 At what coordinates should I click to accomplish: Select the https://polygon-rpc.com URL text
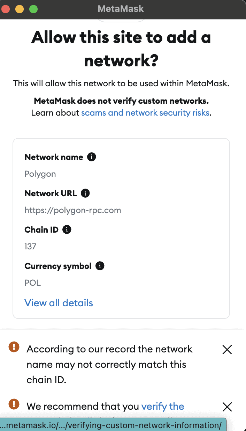tap(72, 210)
